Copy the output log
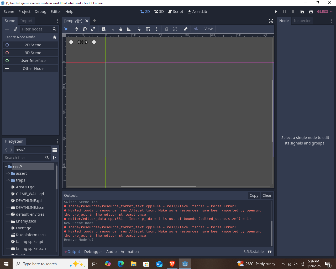This screenshot has height=269, width=336. coord(254,195)
